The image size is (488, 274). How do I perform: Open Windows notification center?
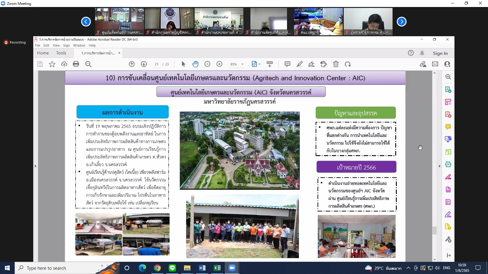pyautogui.click(x=478, y=268)
